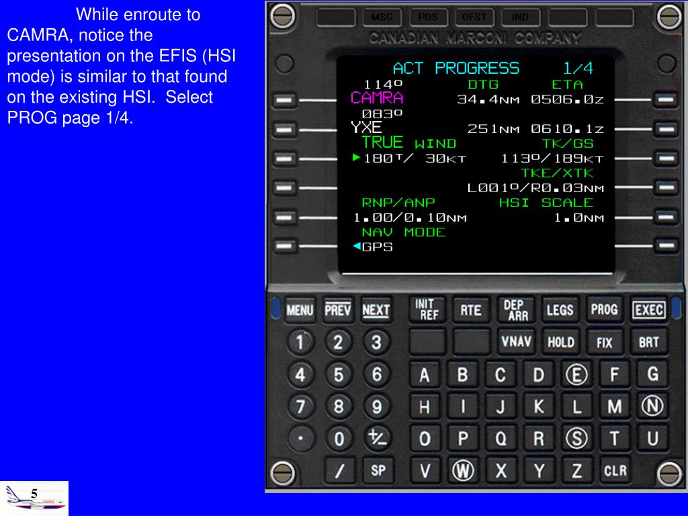This screenshot has height=516, width=688.
Task: Click right line select key beside HSI SCALE 1.0NM
Action: tap(666, 217)
